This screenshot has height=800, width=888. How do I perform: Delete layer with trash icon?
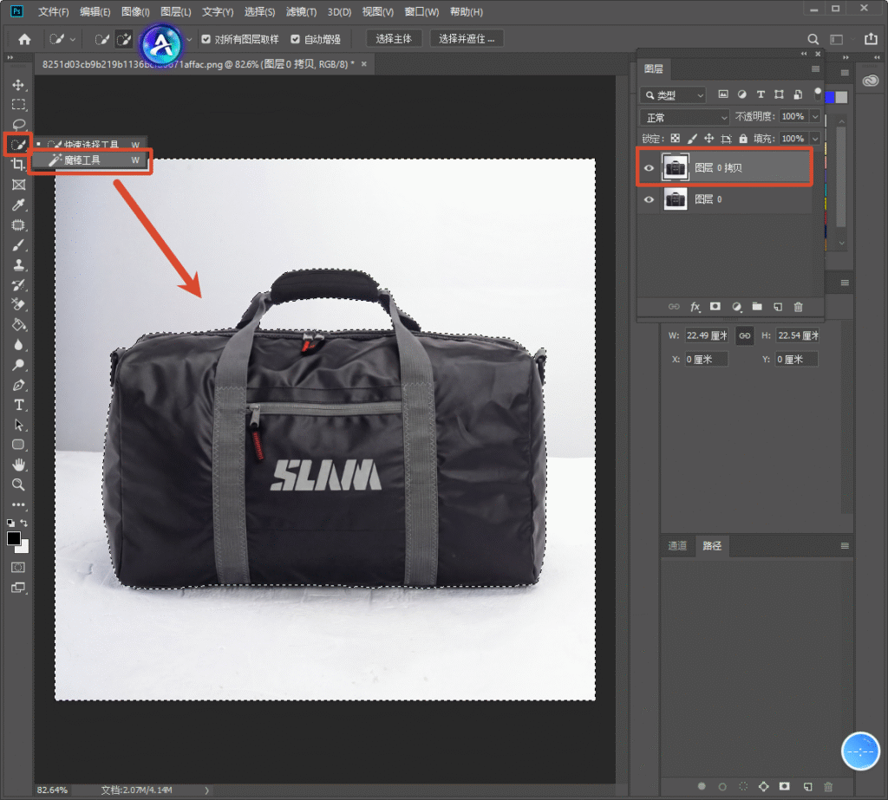[x=798, y=307]
